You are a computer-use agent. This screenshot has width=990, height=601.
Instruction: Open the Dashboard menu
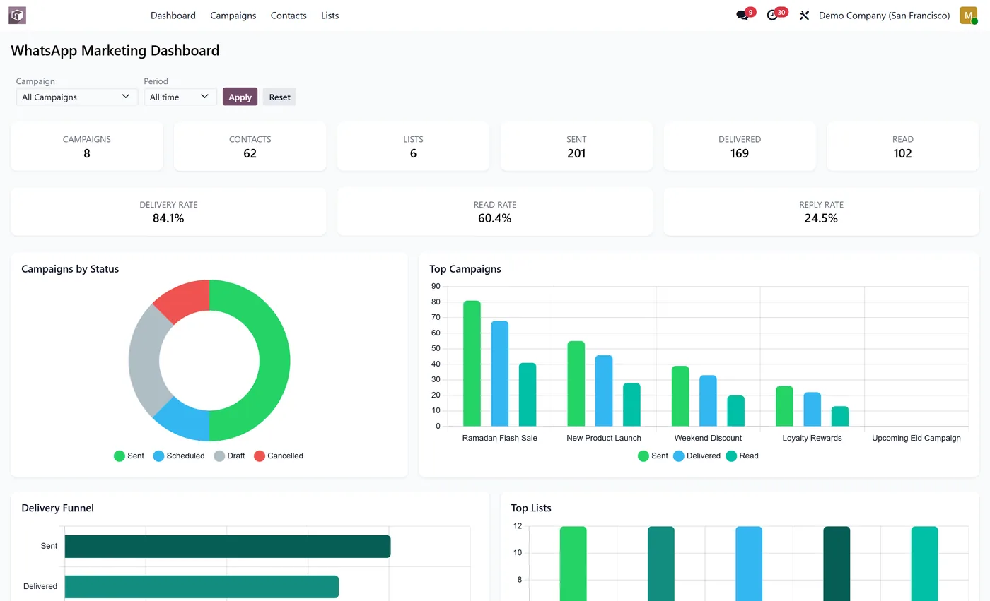tap(173, 15)
